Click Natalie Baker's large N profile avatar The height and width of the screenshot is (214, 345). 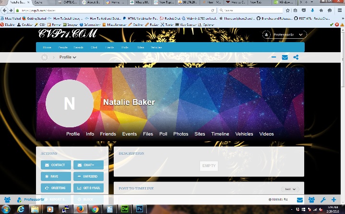coord(69,103)
